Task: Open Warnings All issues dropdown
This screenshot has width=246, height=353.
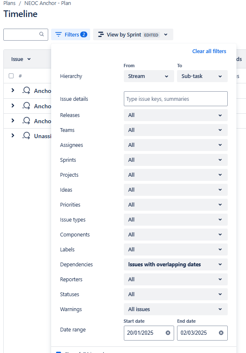Action: (x=176, y=309)
